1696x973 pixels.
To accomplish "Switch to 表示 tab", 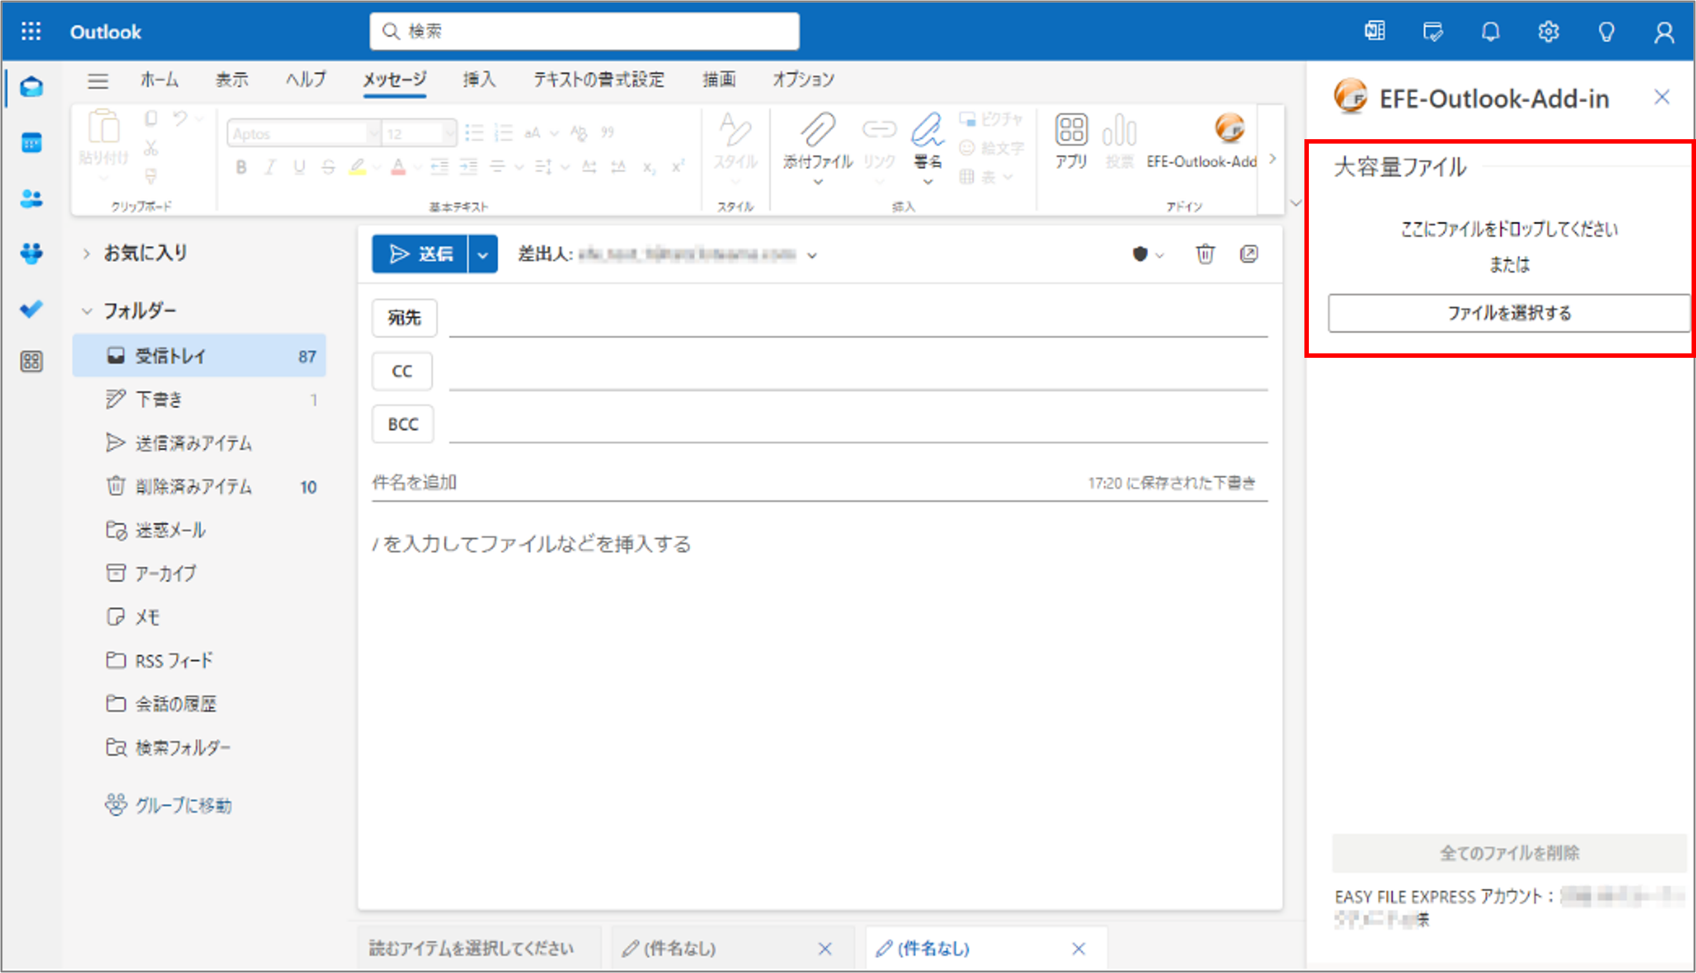I will point(232,79).
